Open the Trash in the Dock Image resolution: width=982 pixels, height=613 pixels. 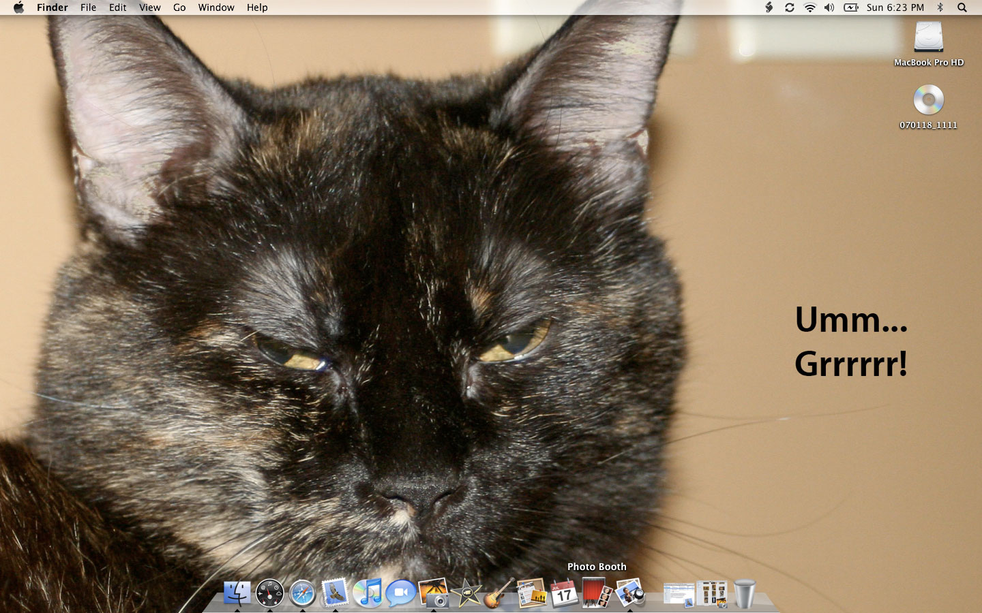(745, 593)
